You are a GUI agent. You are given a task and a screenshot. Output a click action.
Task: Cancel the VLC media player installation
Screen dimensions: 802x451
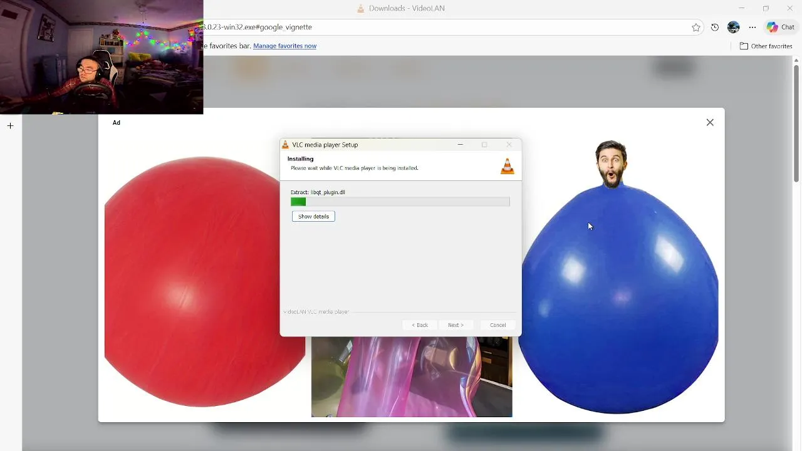click(x=497, y=325)
